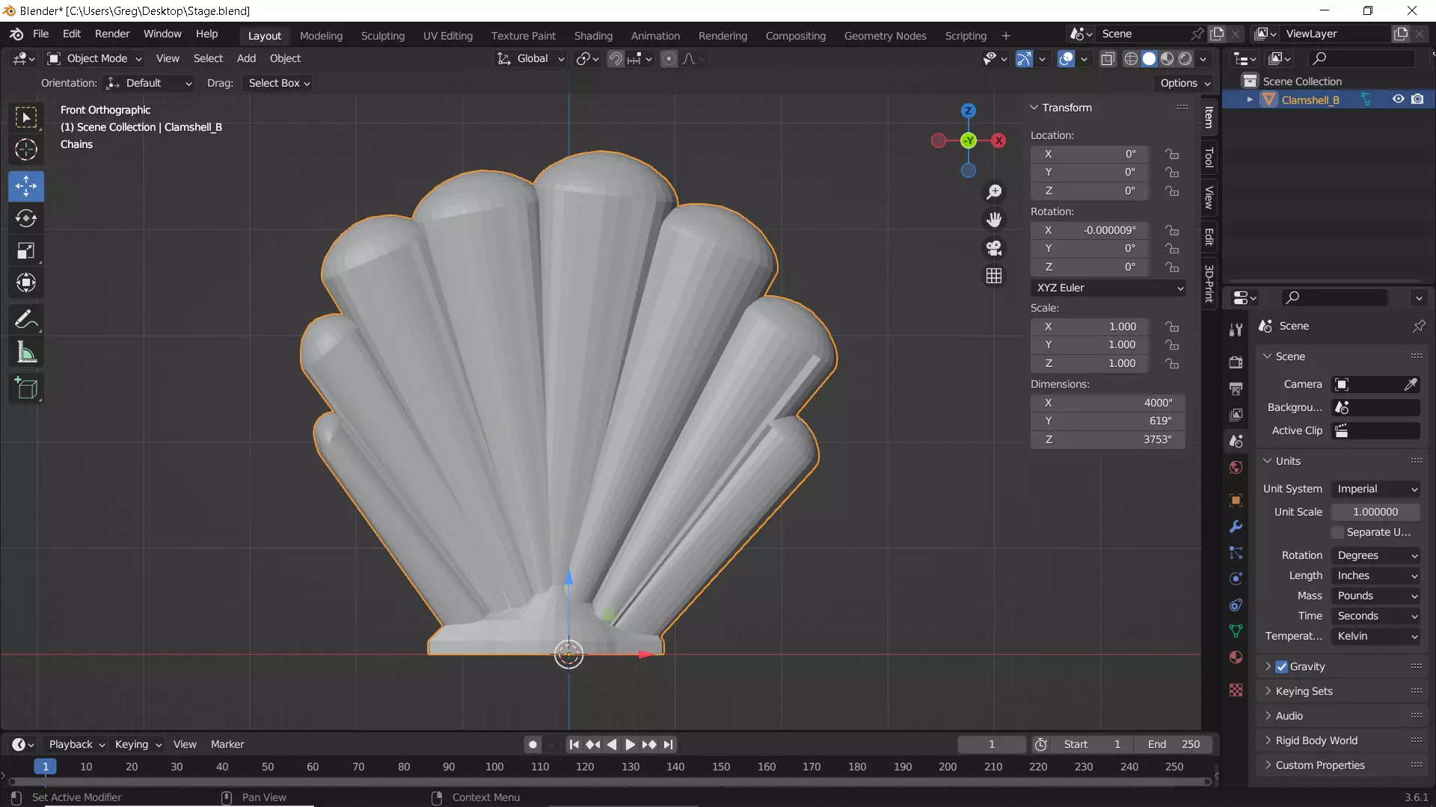The width and height of the screenshot is (1436, 807).
Task: Open the Tool properties tab icon
Action: (1236, 330)
